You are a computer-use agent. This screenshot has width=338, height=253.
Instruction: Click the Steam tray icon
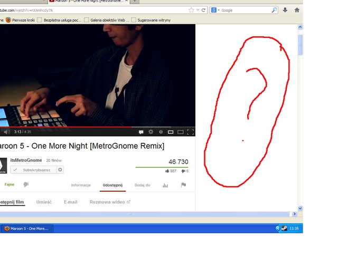coord(285,228)
